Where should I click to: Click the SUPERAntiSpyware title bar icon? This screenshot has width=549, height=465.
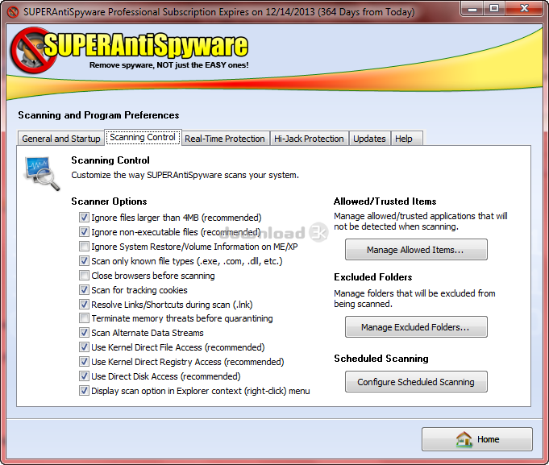coord(13,12)
